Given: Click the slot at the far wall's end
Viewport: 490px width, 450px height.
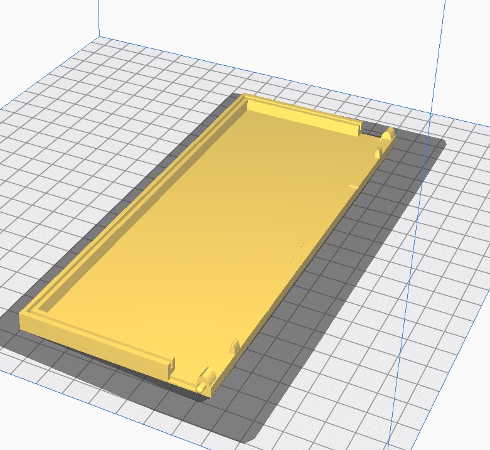Looking at the screenshot, I should pyautogui.click(x=356, y=130).
